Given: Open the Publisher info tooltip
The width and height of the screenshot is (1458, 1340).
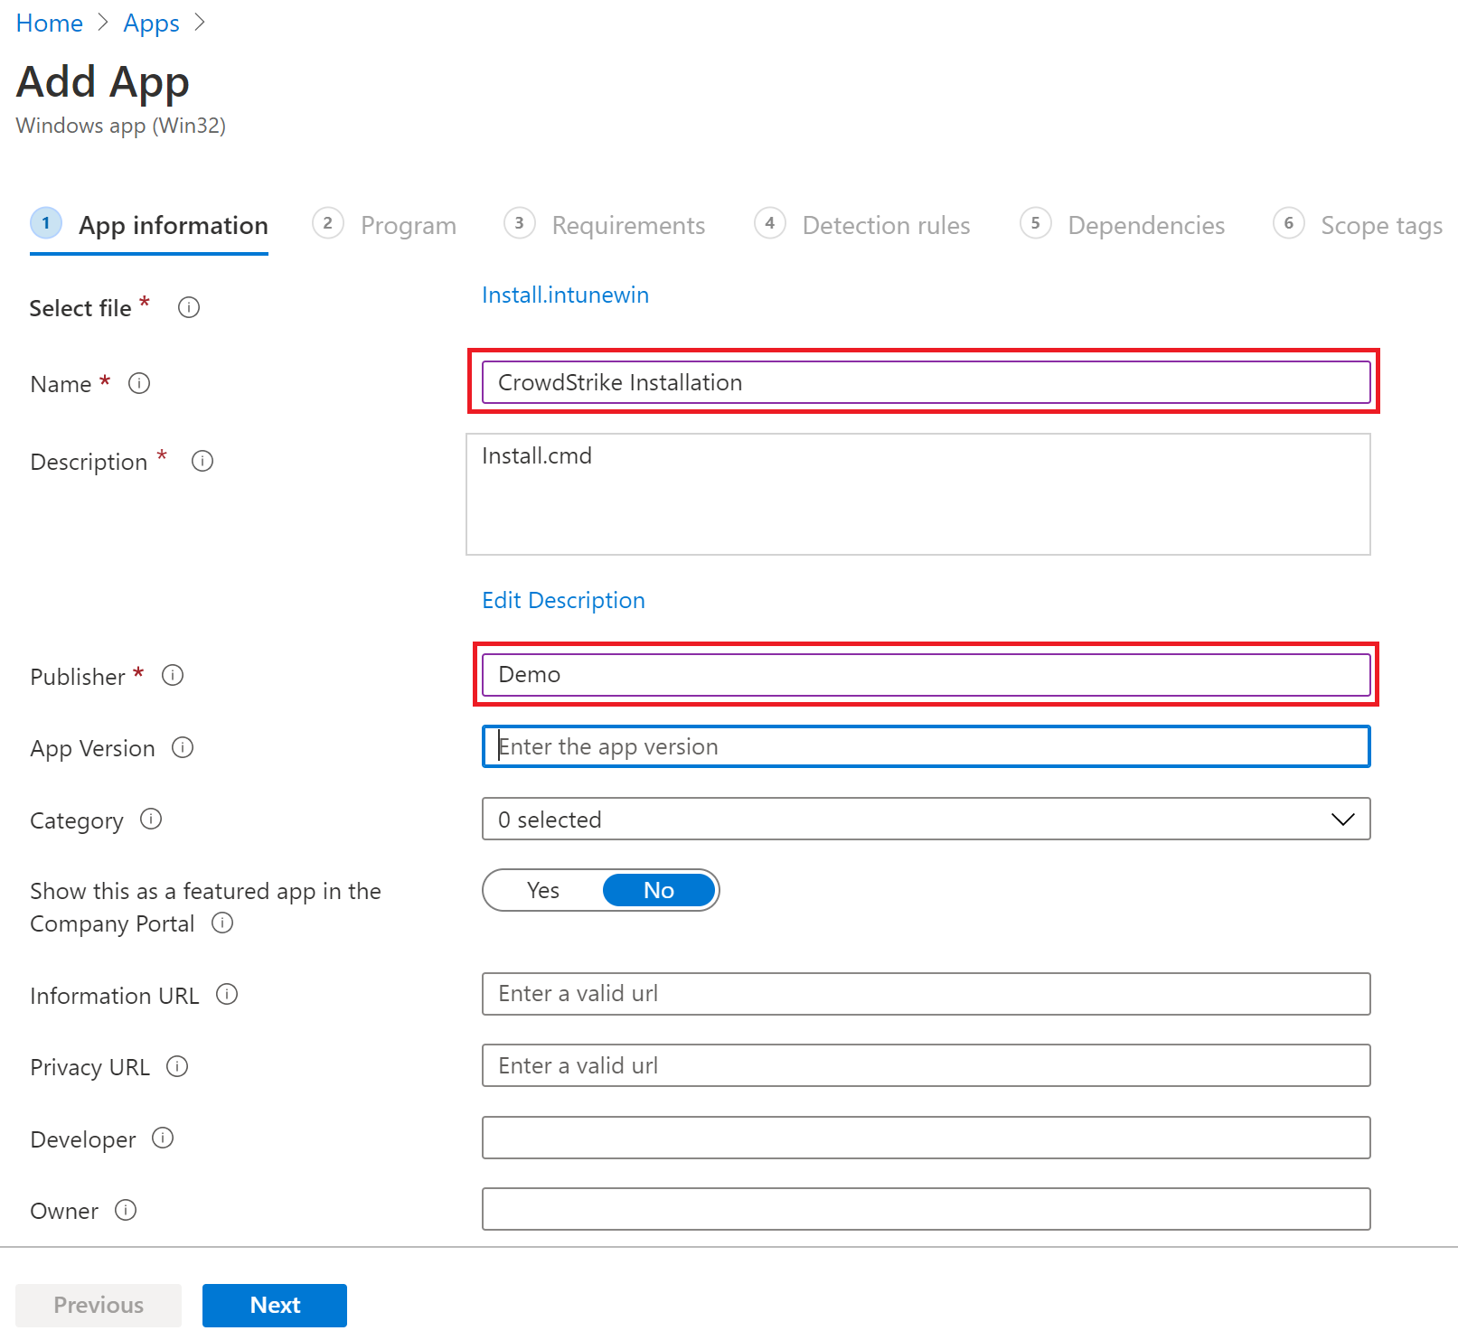Looking at the screenshot, I should point(172,676).
